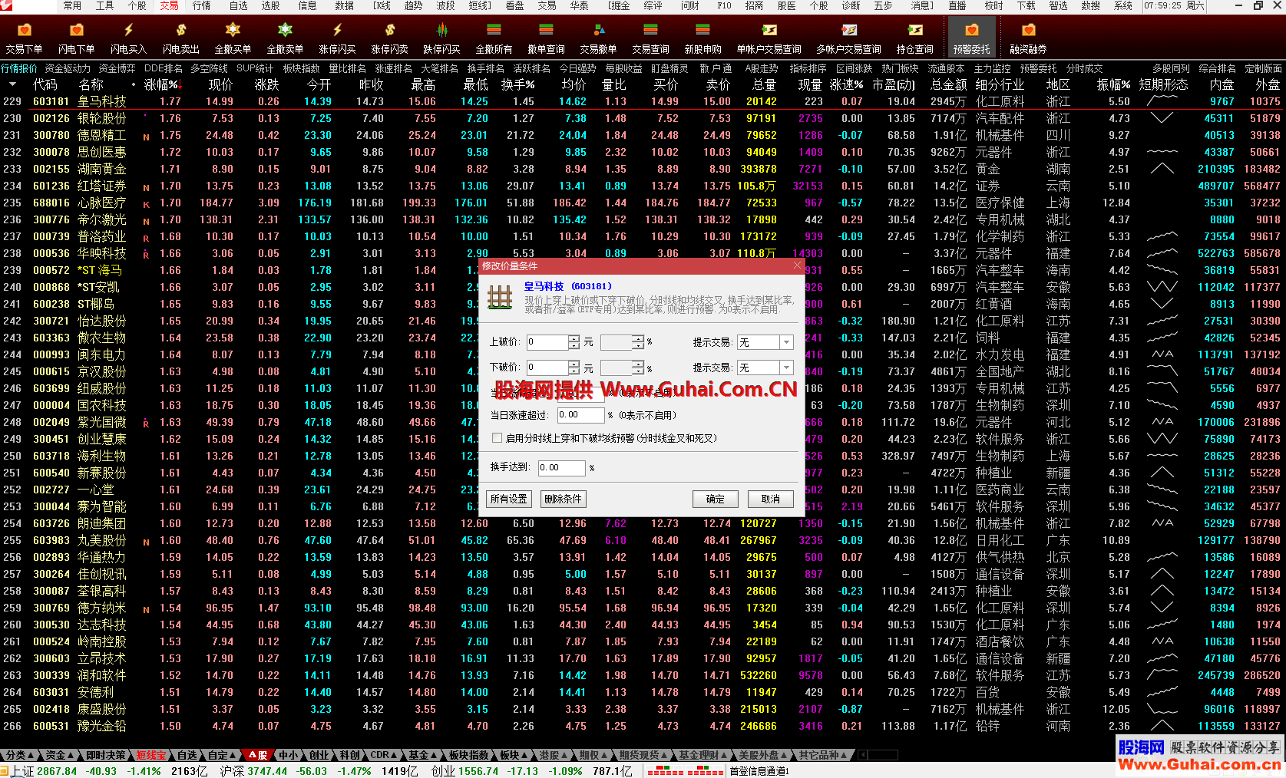
Task: Open 持仓查询 positions query
Action: point(914,38)
